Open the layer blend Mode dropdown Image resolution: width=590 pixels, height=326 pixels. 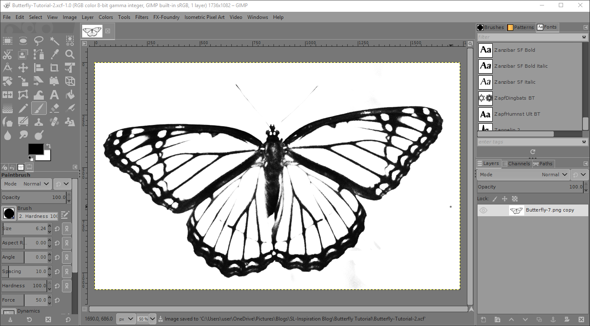click(554, 174)
